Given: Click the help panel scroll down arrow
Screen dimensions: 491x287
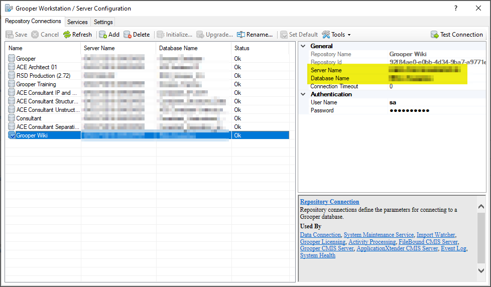Looking at the screenshot, I should [481, 270].
